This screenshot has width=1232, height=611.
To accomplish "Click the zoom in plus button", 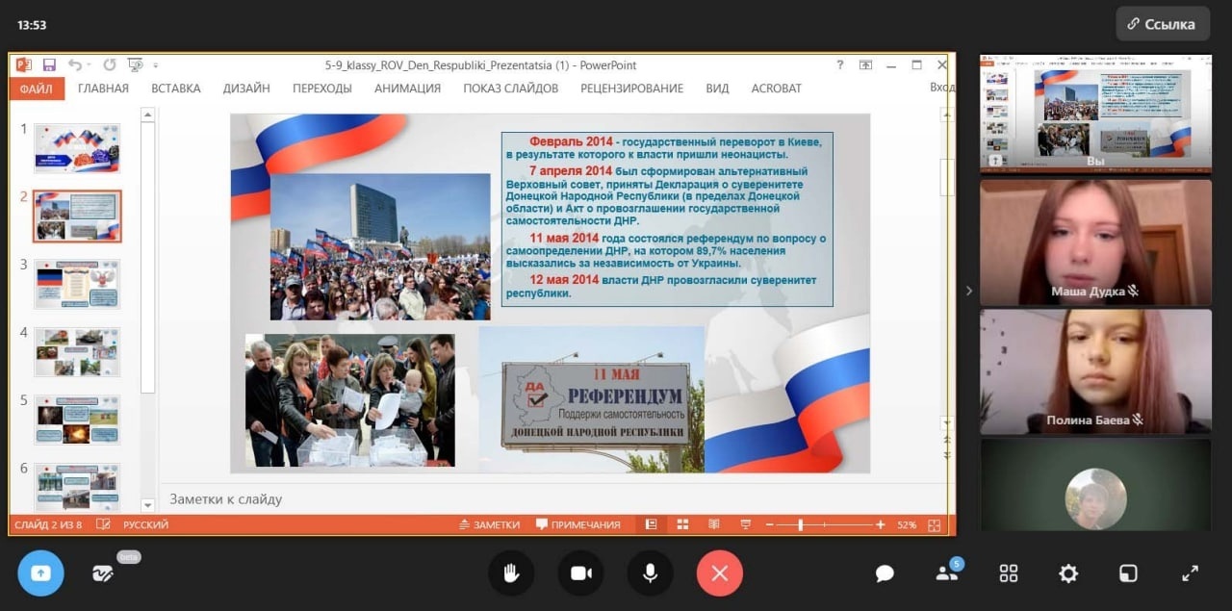I will click(881, 525).
